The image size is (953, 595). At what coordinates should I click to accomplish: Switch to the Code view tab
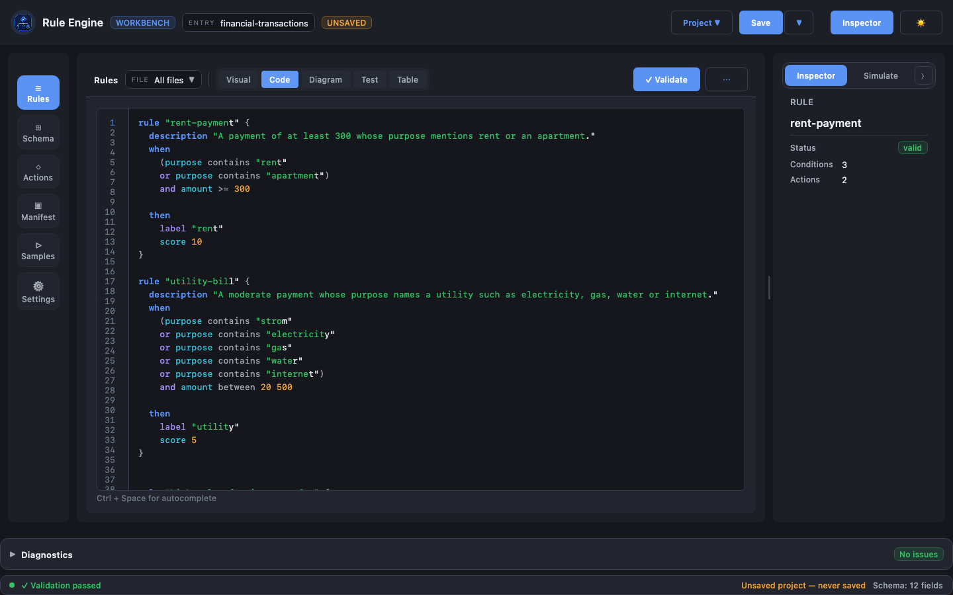click(280, 80)
